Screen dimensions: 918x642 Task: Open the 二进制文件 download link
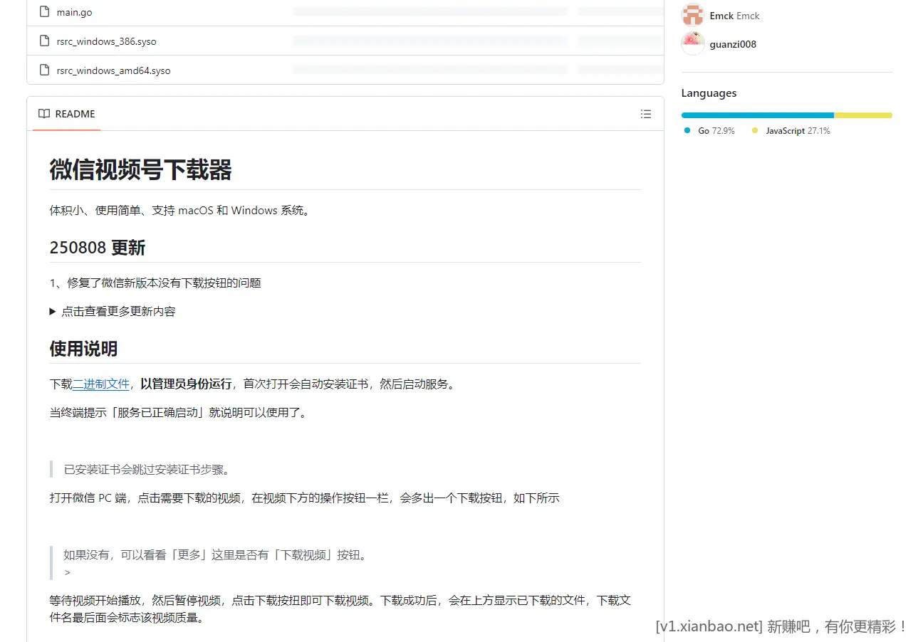click(x=101, y=384)
